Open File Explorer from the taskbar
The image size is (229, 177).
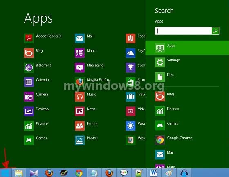[19, 173]
